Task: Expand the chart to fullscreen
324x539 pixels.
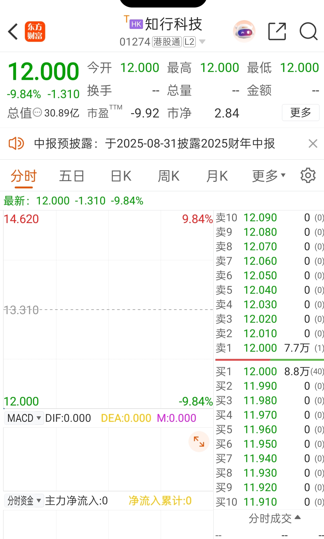Action: 199,441
